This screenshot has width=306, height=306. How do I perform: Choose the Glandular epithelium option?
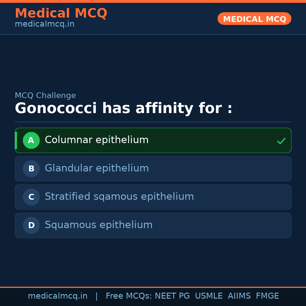tap(97, 168)
